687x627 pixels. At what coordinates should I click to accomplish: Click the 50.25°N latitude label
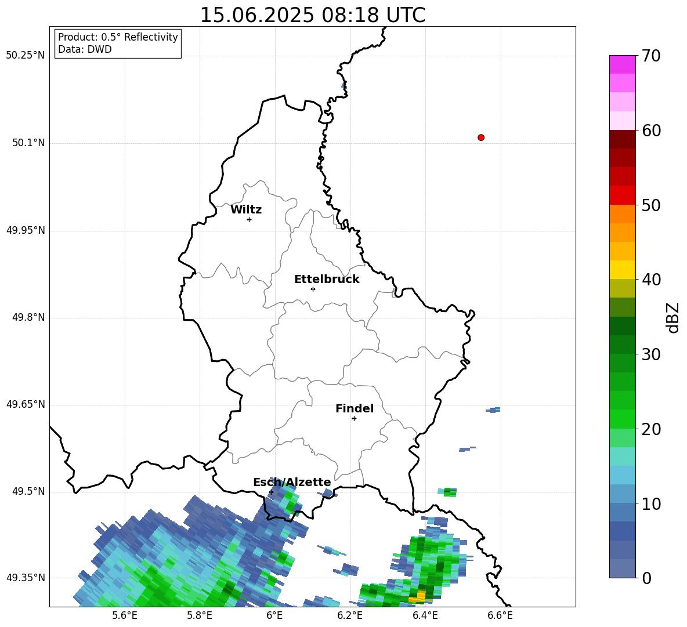[x=26, y=56]
